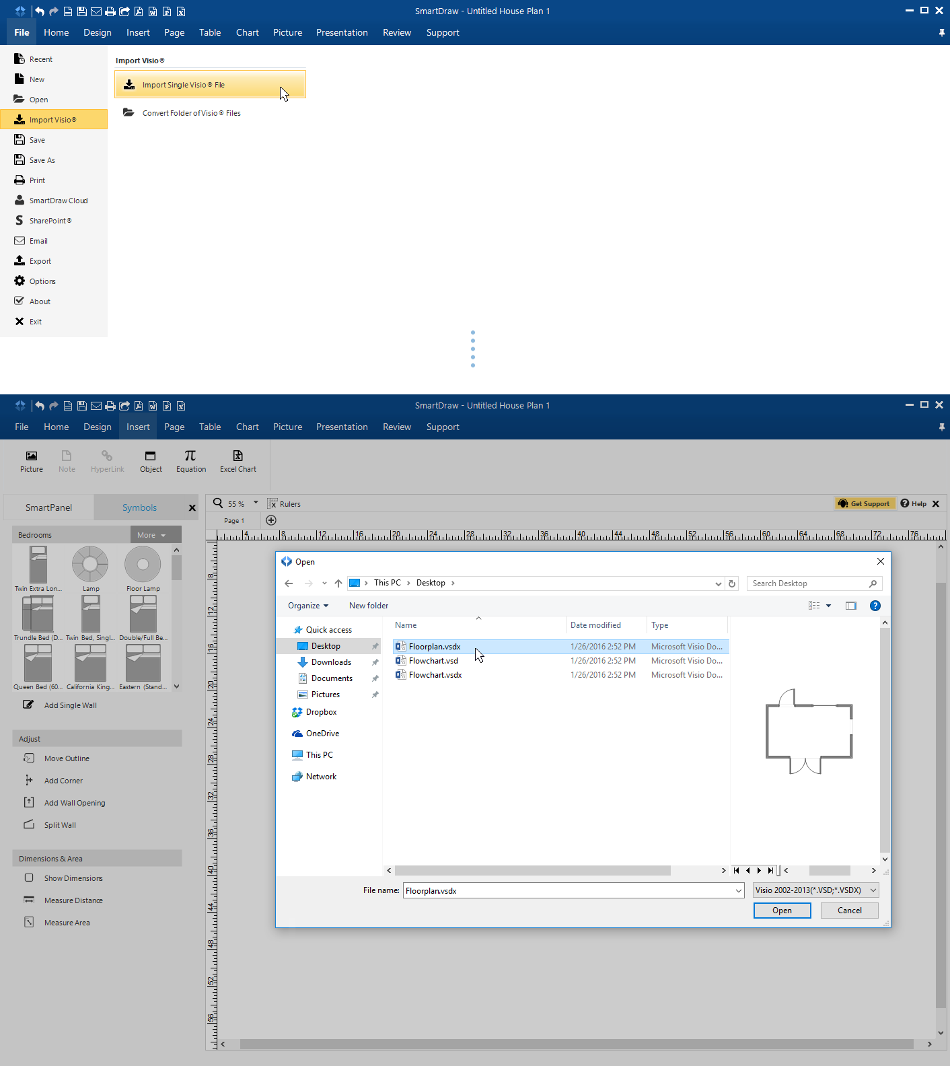Image resolution: width=950 pixels, height=1066 pixels.
Task: Click Measure Area tool
Action: coord(57,923)
